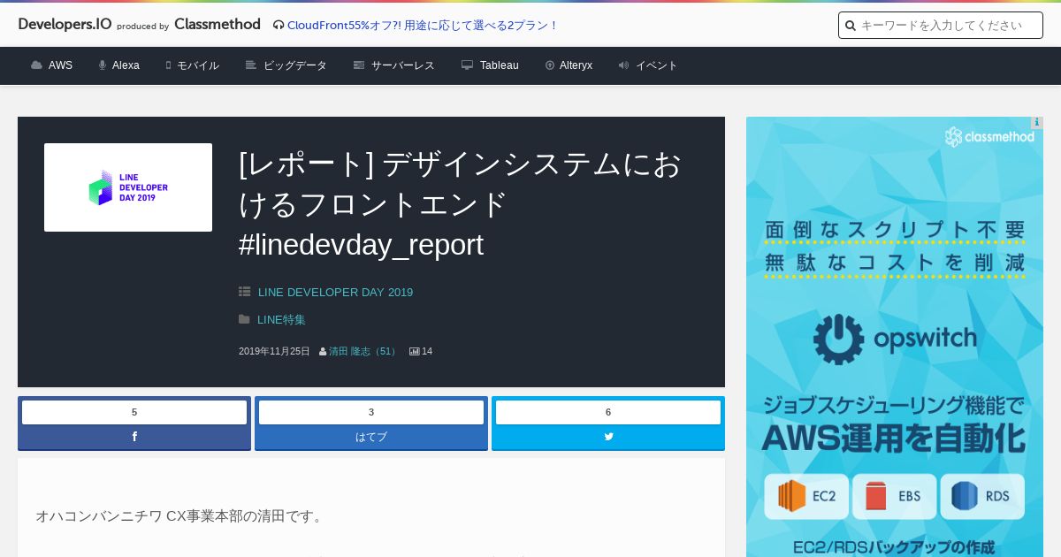The height and width of the screenshot is (557, 1061).
Task: Open the opswitch advertisement banner
Action: tap(895, 337)
